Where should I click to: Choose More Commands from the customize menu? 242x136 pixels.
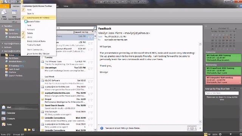39,49
